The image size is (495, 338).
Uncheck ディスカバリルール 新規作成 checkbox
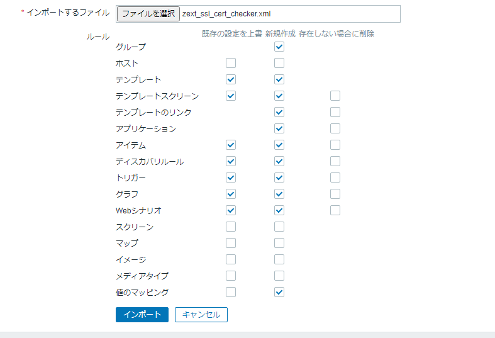pyautogui.click(x=279, y=161)
